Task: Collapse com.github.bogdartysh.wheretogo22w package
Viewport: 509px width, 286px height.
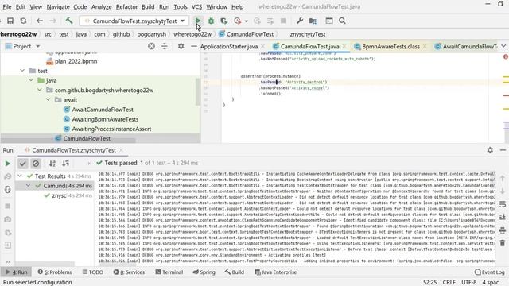Action: (x=39, y=90)
